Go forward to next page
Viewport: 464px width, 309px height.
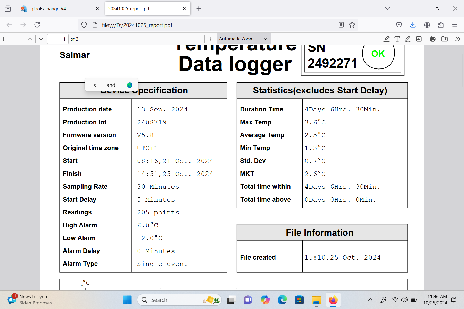[23, 25]
